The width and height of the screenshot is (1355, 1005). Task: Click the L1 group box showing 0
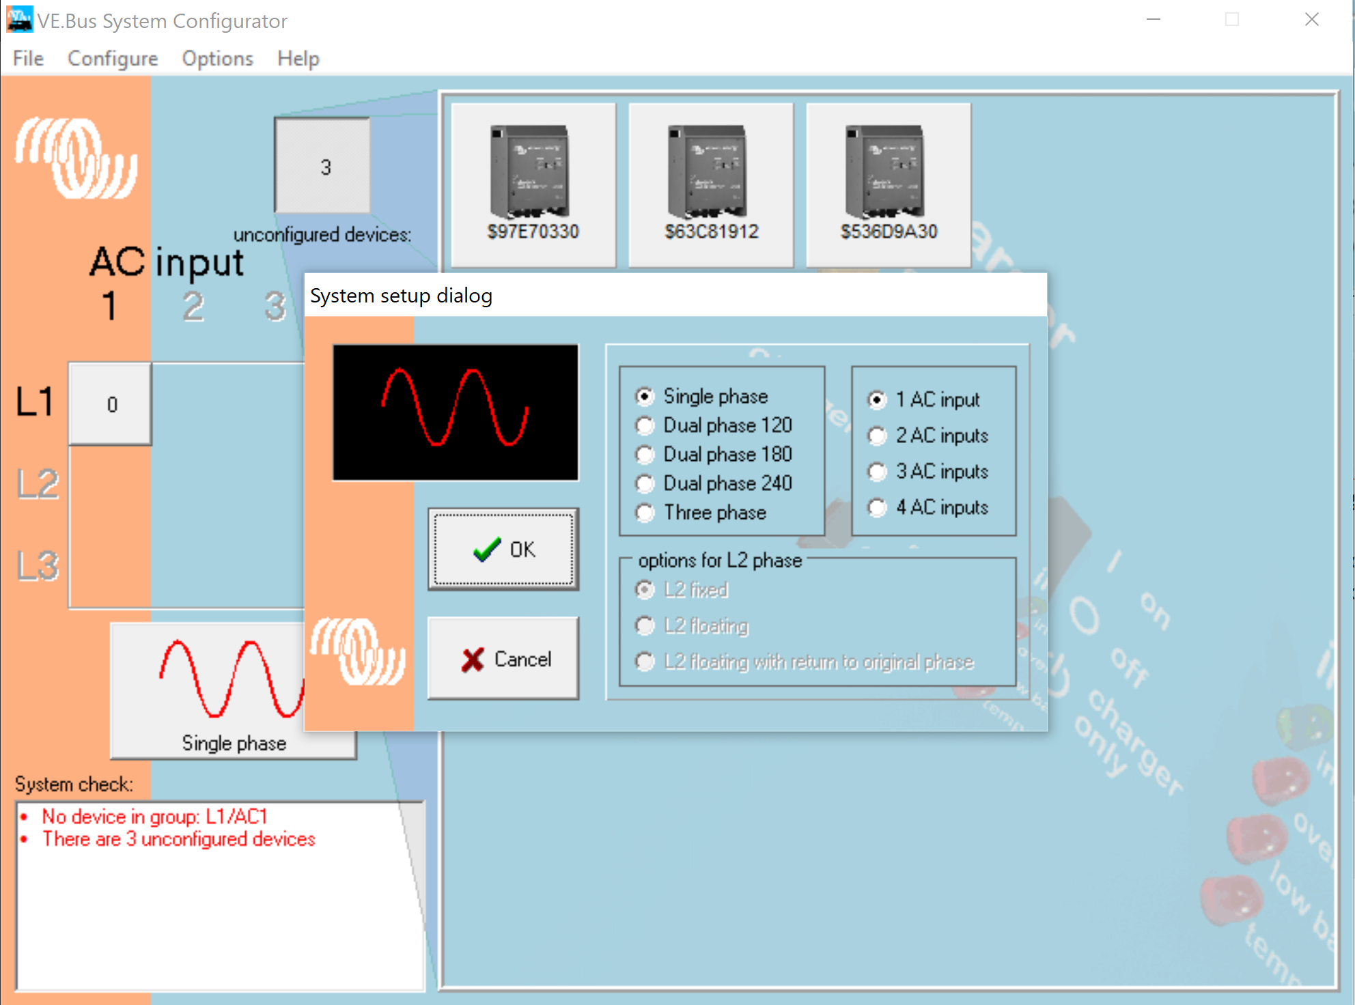coord(111,404)
